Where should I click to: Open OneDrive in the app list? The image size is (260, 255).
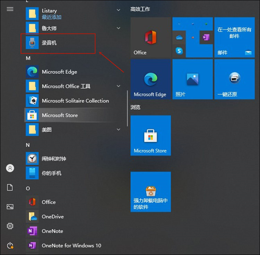[x=72, y=217]
